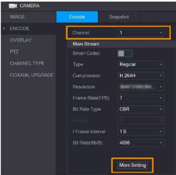Open the Type dropdown showing Regular
The width and height of the screenshot is (176, 175).
(x=141, y=65)
